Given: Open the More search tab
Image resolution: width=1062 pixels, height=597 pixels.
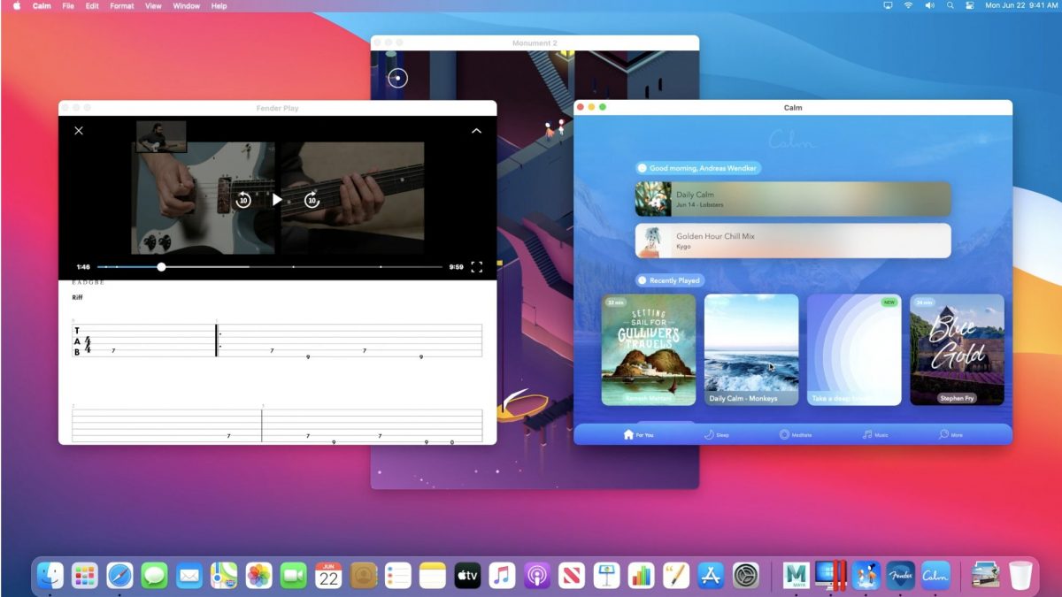Looking at the screenshot, I should tap(950, 435).
